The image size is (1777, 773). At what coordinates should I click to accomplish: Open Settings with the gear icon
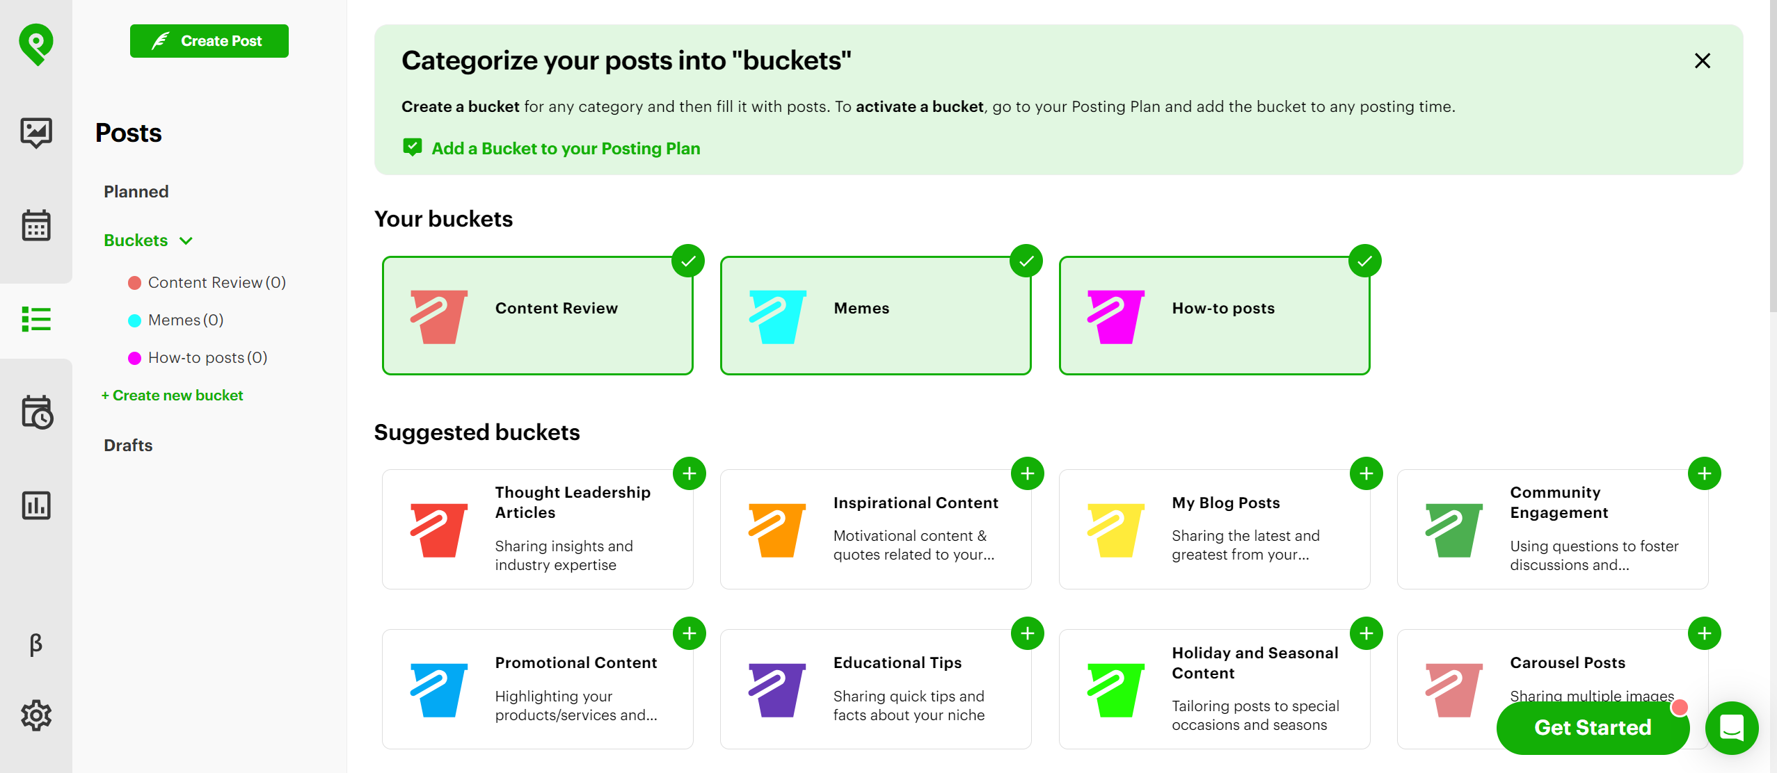pyautogui.click(x=35, y=715)
